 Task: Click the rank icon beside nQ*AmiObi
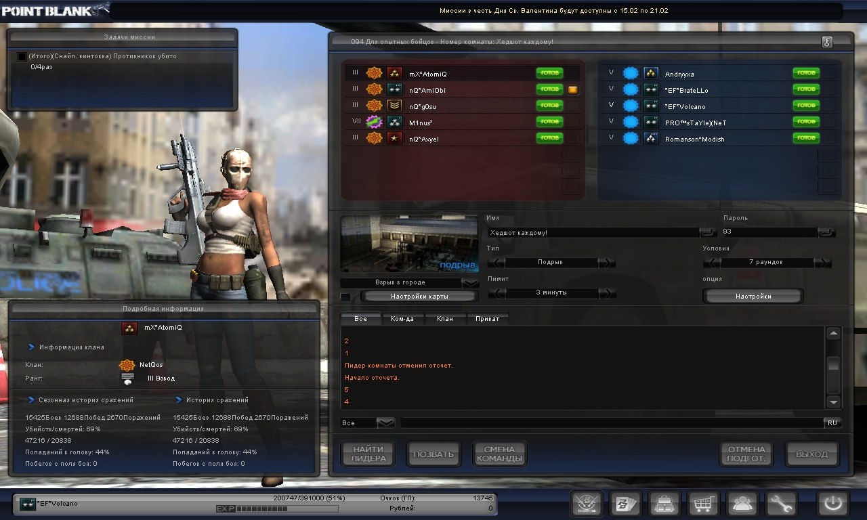coord(395,89)
